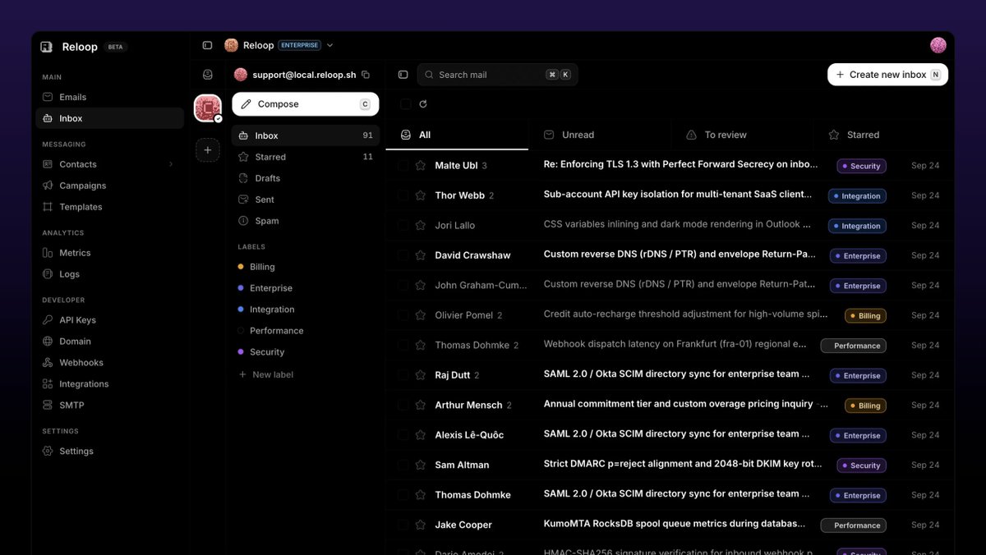Star the Jake Cooper email
The width and height of the screenshot is (986, 555).
click(x=421, y=525)
